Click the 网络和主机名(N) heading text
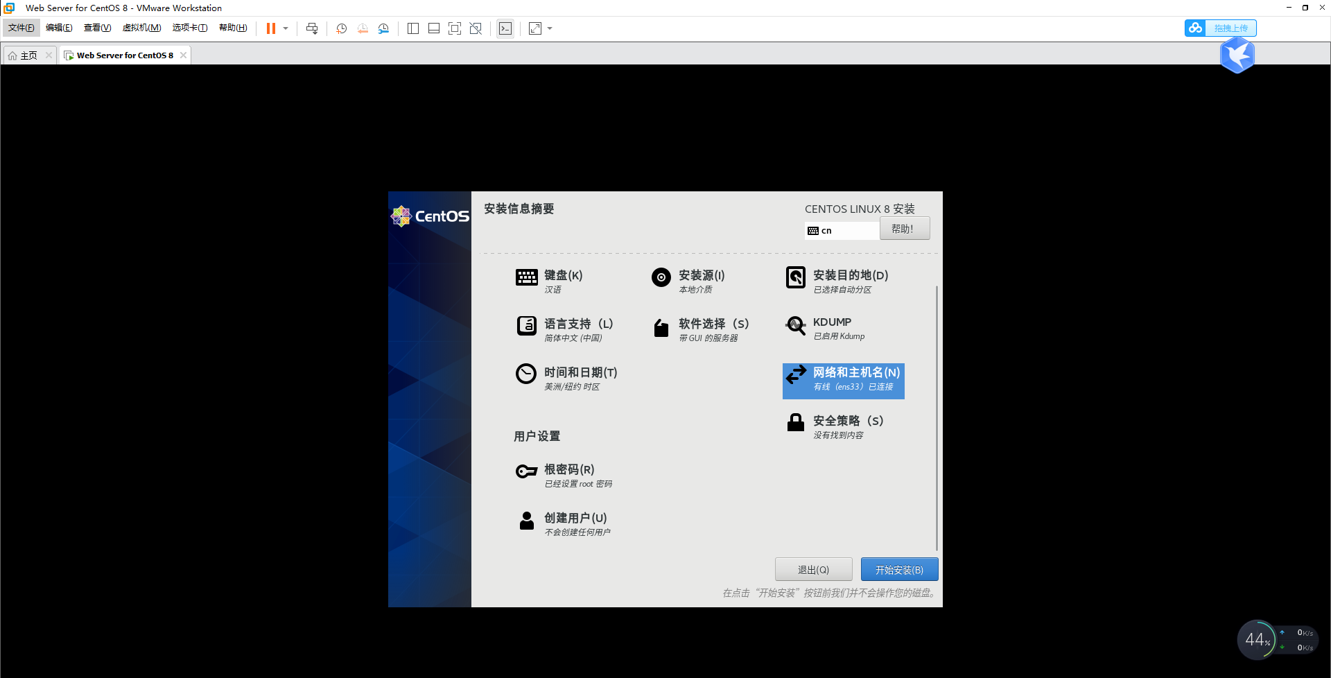 pos(857,372)
